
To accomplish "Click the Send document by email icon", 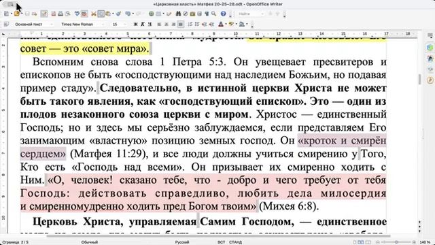I will pos(35,14).
